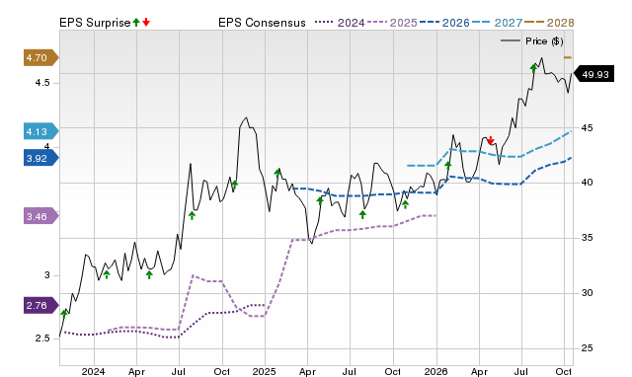Screen dimensions: 632x377
Task: Select the 2026 consensus legend entry
Action: click(x=444, y=23)
